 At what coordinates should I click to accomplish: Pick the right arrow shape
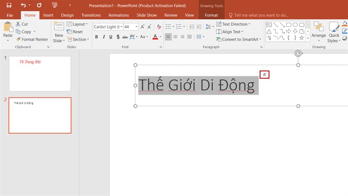pos(288,31)
